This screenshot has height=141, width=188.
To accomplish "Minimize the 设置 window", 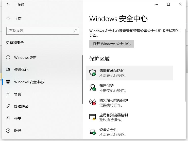I will click(x=157, y=4).
